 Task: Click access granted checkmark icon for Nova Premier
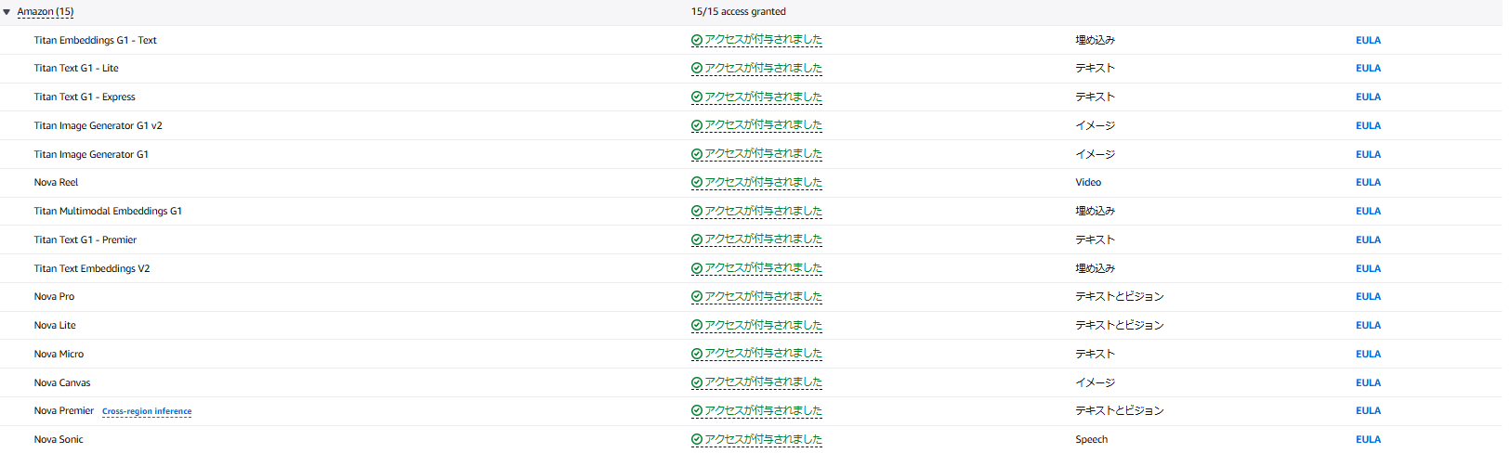point(697,411)
